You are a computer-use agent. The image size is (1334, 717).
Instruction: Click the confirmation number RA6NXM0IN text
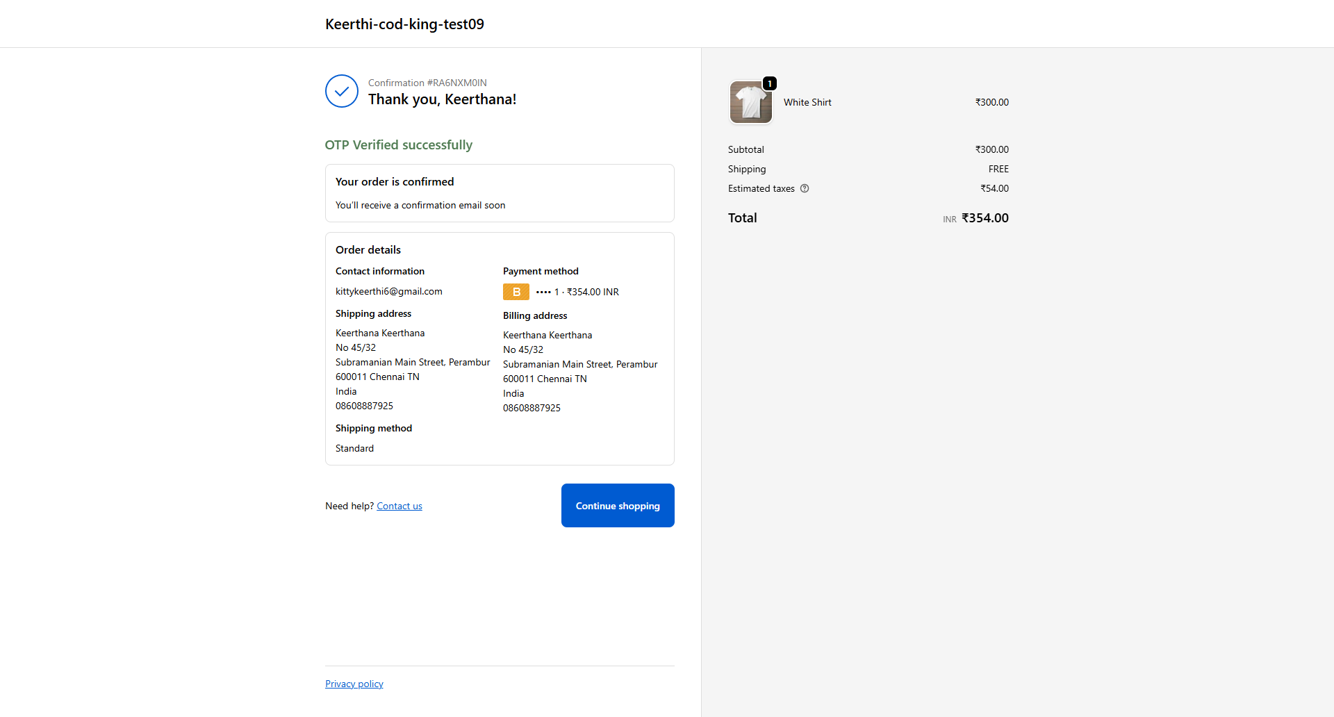click(427, 83)
